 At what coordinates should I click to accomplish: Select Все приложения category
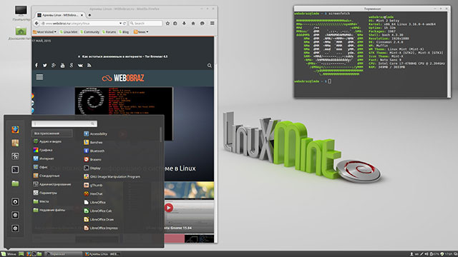coord(52,133)
